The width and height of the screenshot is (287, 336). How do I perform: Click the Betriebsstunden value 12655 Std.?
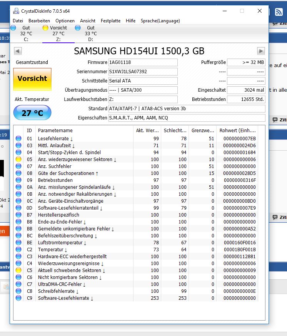pyautogui.click(x=246, y=99)
